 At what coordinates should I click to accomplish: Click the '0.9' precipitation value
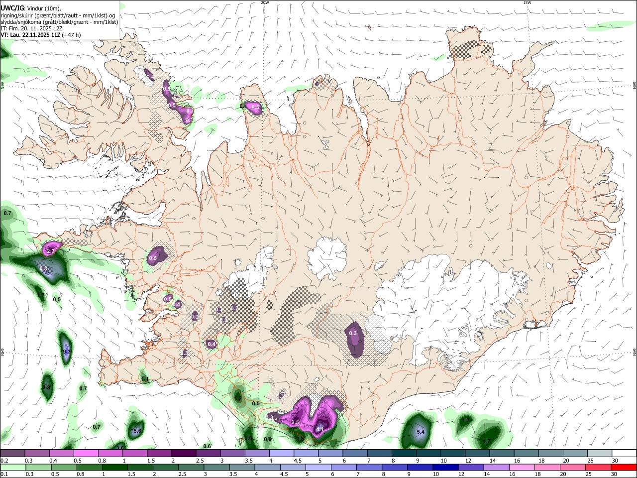point(268,439)
